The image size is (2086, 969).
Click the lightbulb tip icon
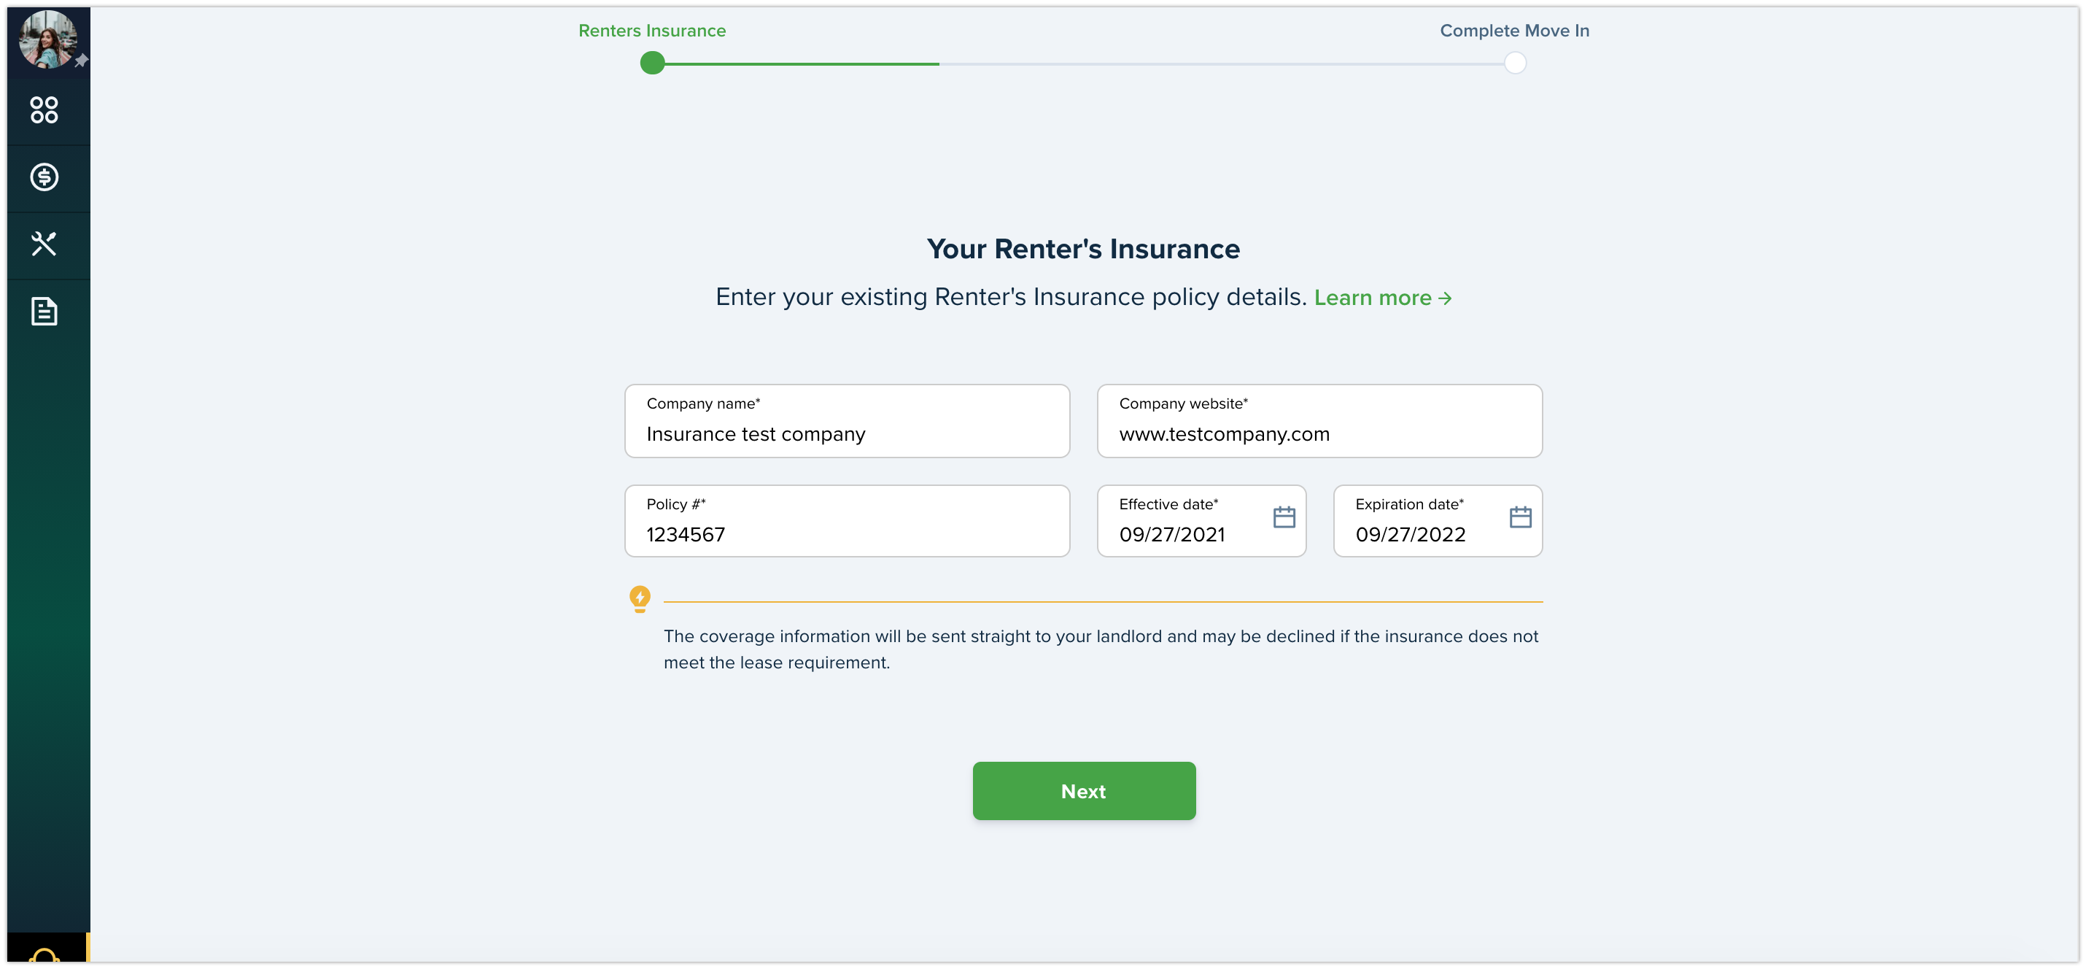640,600
